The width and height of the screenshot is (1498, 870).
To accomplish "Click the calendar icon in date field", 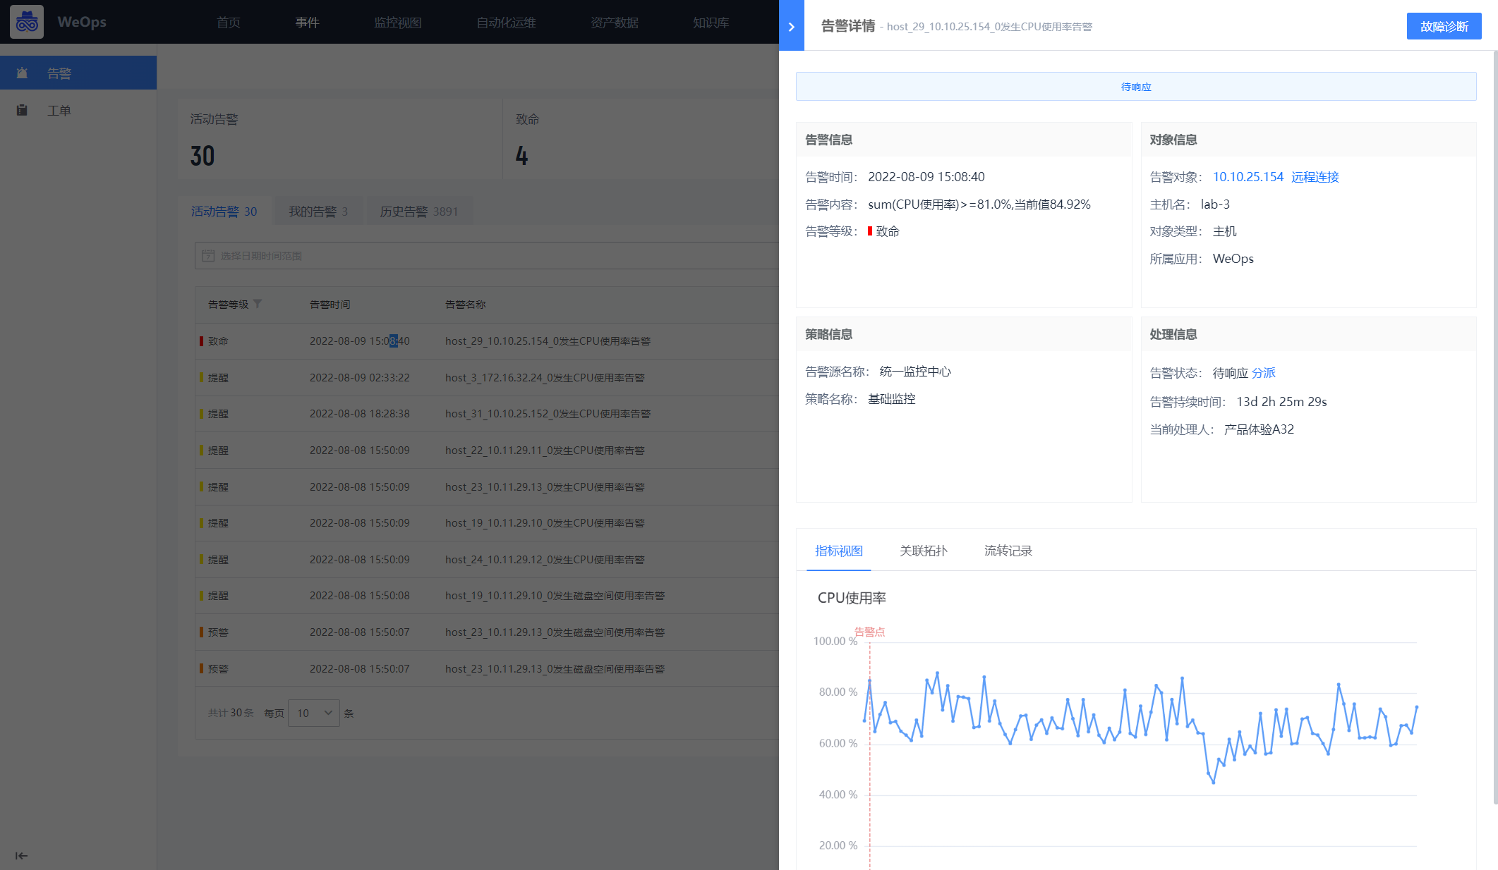I will (x=208, y=256).
